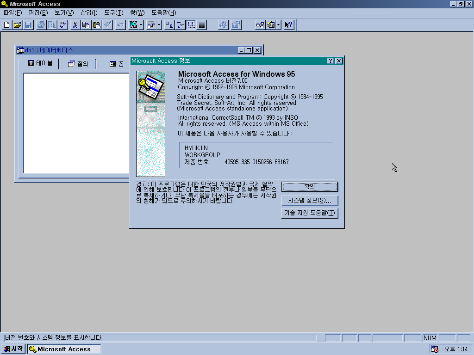Open the 도구(T) menu
Image resolution: width=474 pixels, height=355 pixels.
pyautogui.click(x=114, y=12)
